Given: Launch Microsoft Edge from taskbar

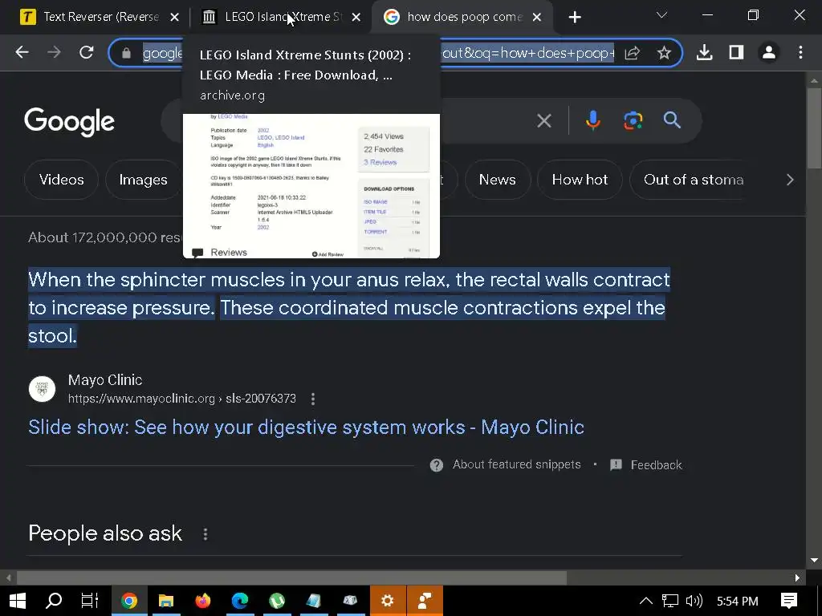Looking at the screenshot, I should click(239, 601).
